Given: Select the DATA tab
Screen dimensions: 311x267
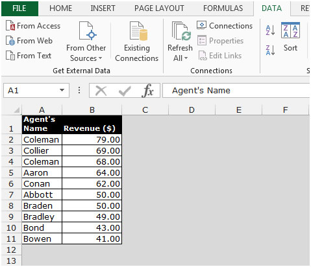Looking at the screenshot, I should (271, 8).
